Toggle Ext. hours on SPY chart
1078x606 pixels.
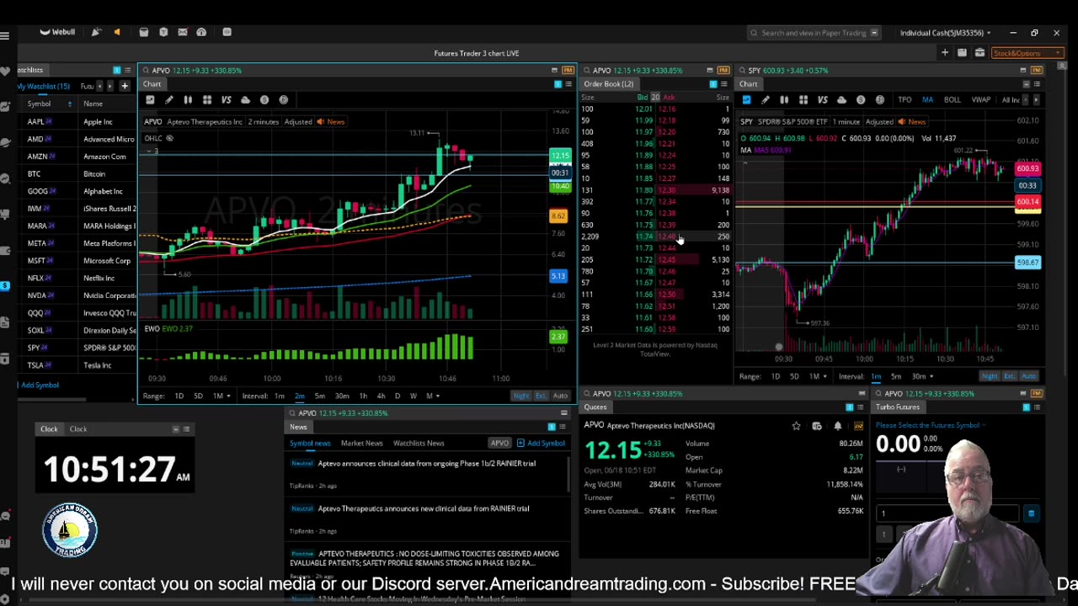coord(1010,376)
